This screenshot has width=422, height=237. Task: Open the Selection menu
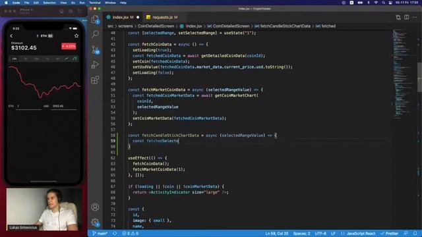tap(49, 3)
